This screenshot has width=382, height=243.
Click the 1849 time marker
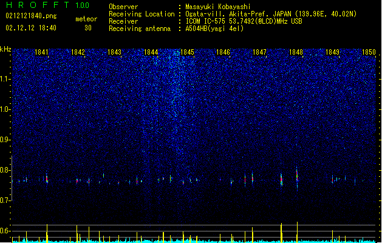point(333,52)
